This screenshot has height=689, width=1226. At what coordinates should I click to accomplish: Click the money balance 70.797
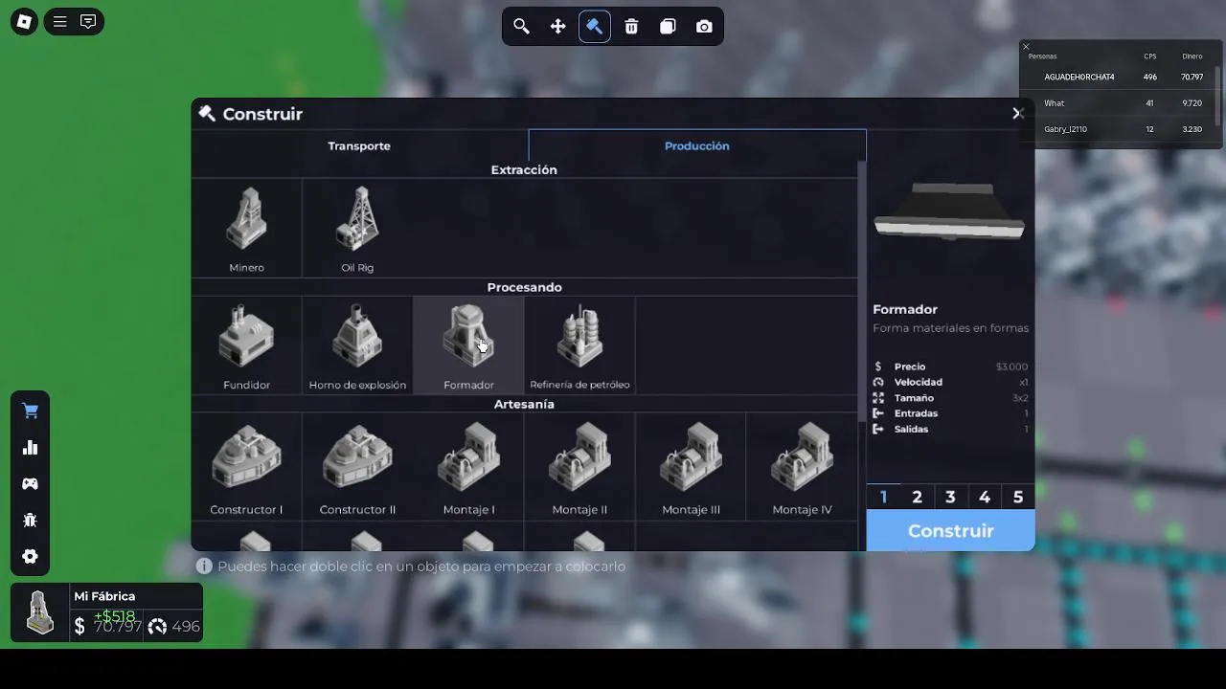[x=108, y=627]
